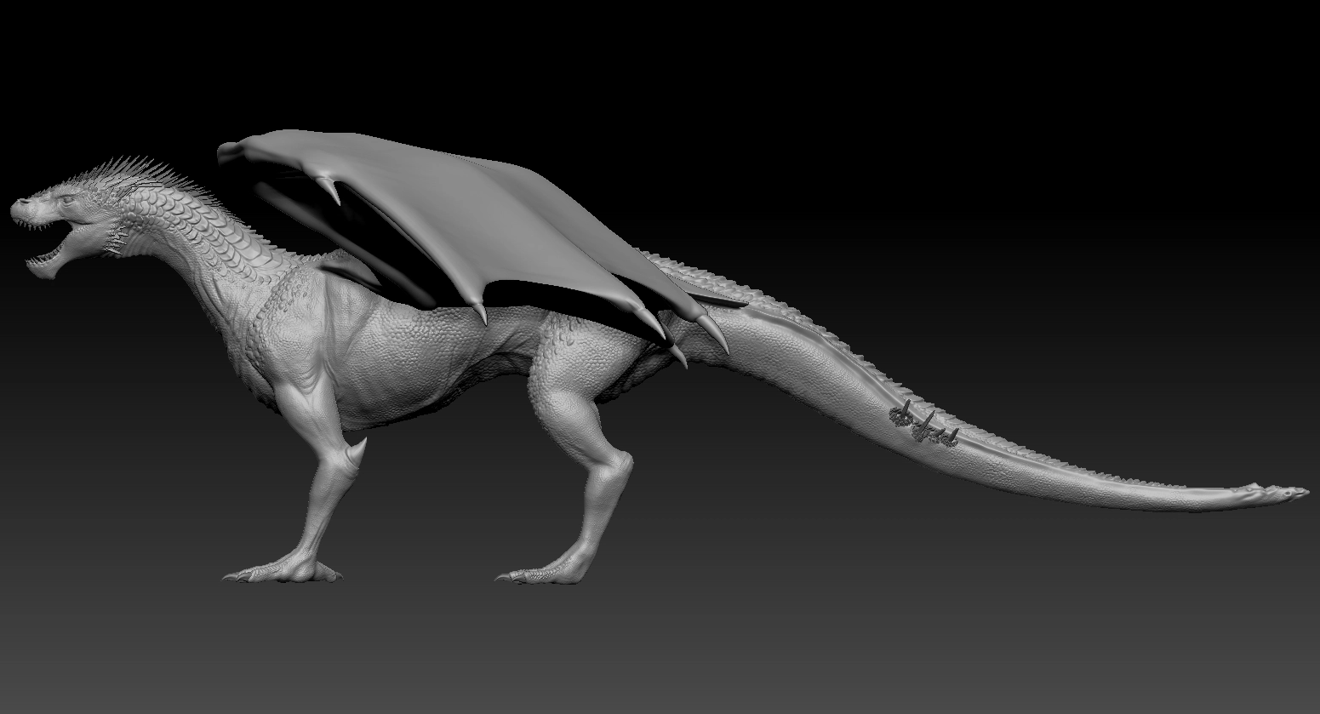Click the folded wing's front tip
Image resolution: width=1320 pixels, height=714 pixels.
(x=228, y=151)
